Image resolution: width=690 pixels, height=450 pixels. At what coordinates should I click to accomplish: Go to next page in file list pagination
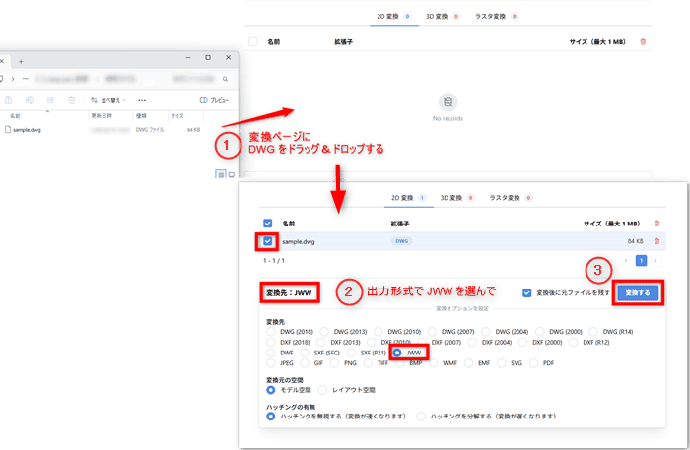point(655,261)
